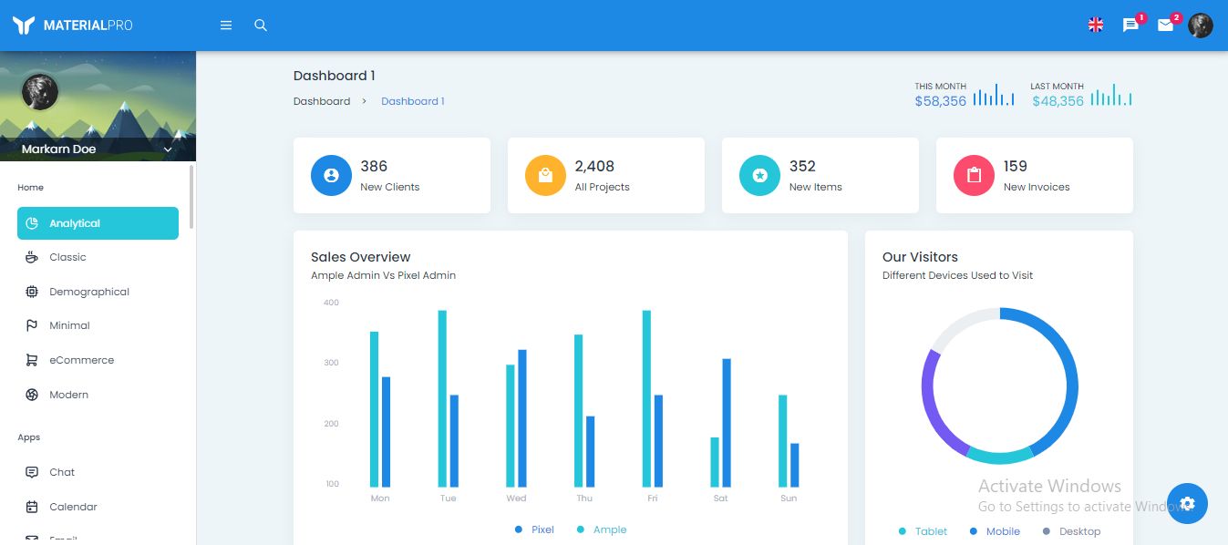This screenshot has width=1228, height=545.
Task: Click the Demographical chip icon
Action: (32, 292)
